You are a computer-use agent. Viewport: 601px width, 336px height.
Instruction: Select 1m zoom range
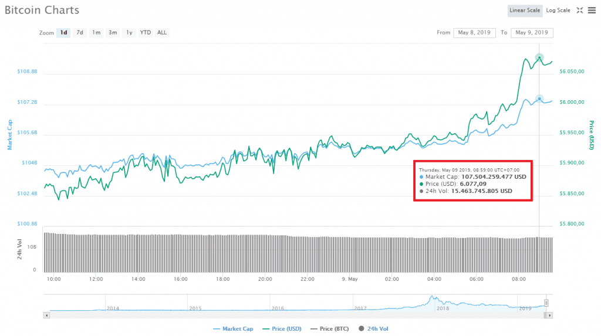[x=96, y=33]
